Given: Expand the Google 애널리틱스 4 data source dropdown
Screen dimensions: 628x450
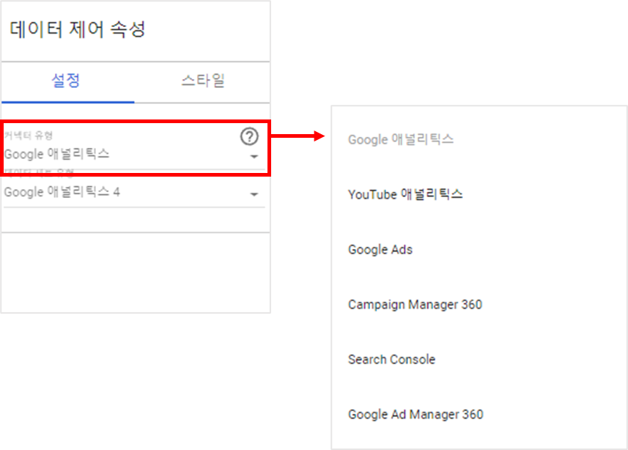Looking at the screenshot, I should [x=135, y=193].
